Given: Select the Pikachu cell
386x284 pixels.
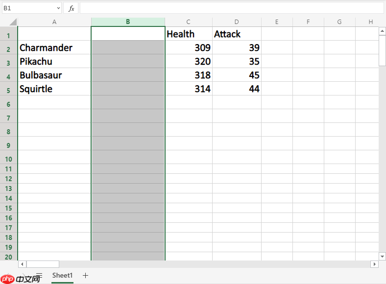Looking at the screenshot, I should coord(54,61).
